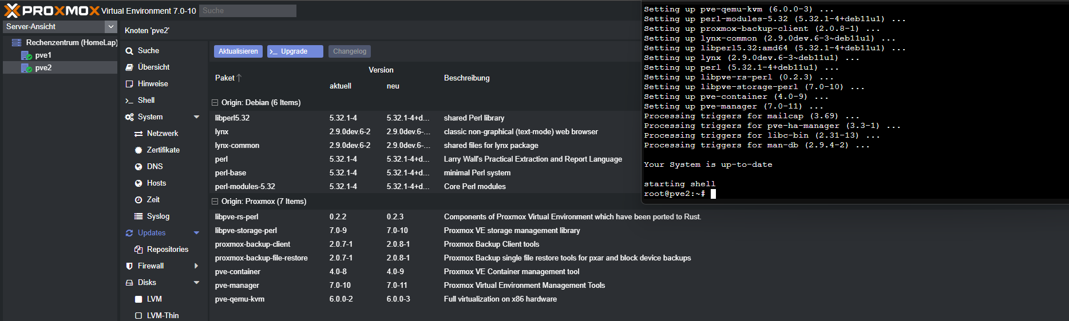Select the proxmox-backup-file-restore package row
1069x321 pixels.
point(638,258)
